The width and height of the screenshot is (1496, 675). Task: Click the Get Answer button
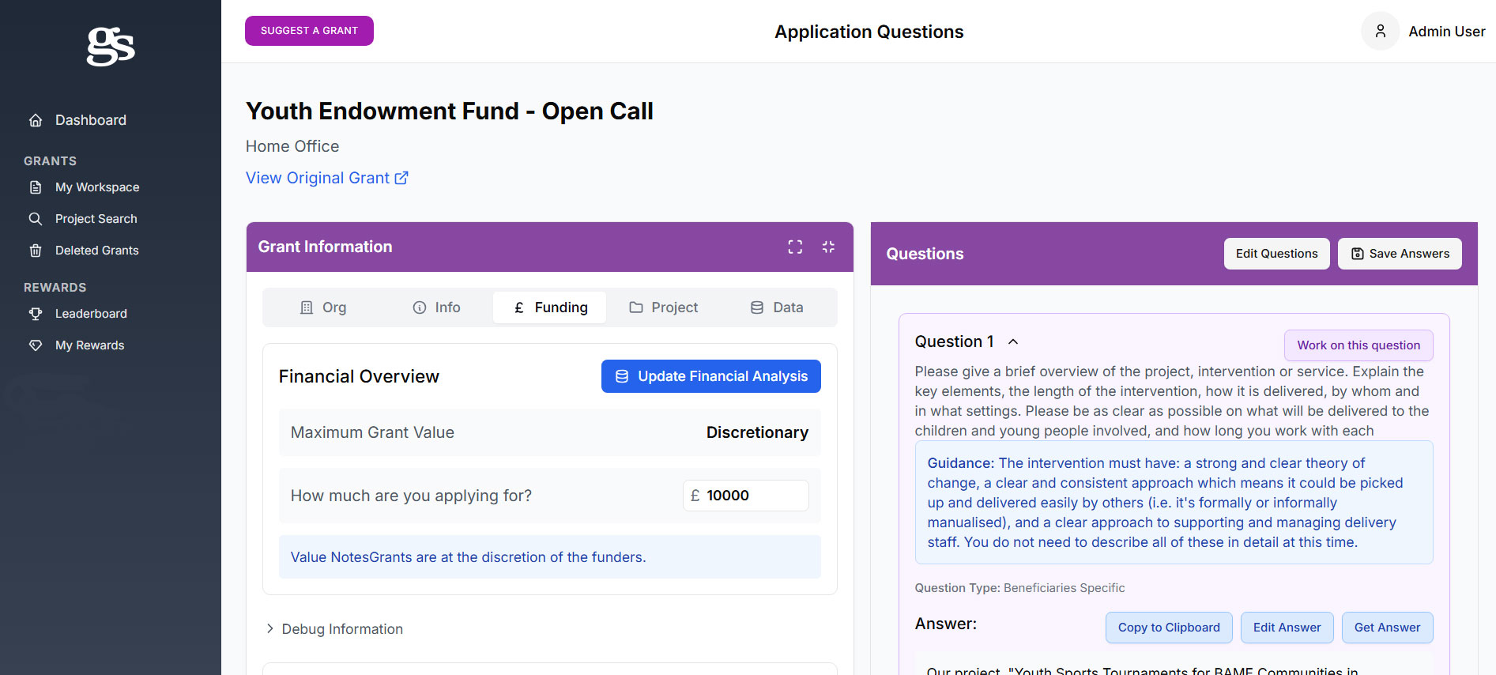click(1387, 628)
